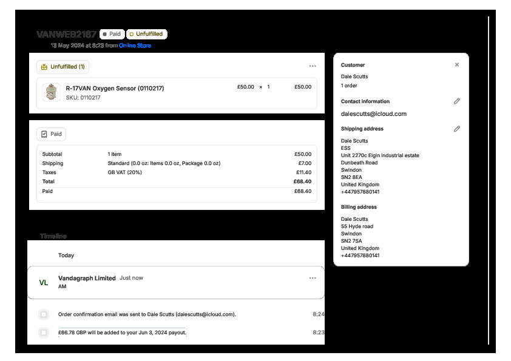Click the Unfulfilled (1) box icon
Viewport: 511px width, 361px height.
click(x=44, y=66)
